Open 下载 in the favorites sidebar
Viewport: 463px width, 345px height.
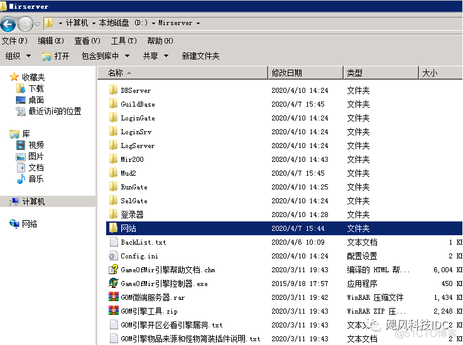click(x=30, y=88)
